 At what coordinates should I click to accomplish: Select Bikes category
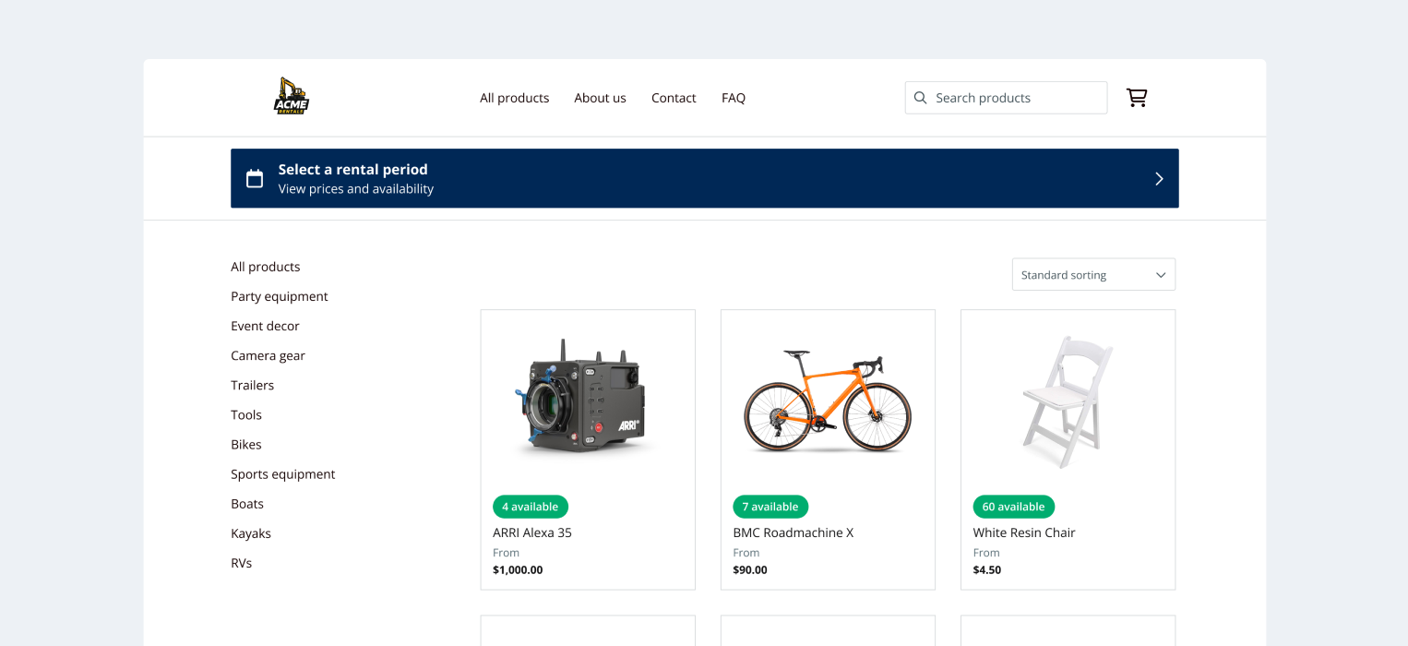(246, 444)
